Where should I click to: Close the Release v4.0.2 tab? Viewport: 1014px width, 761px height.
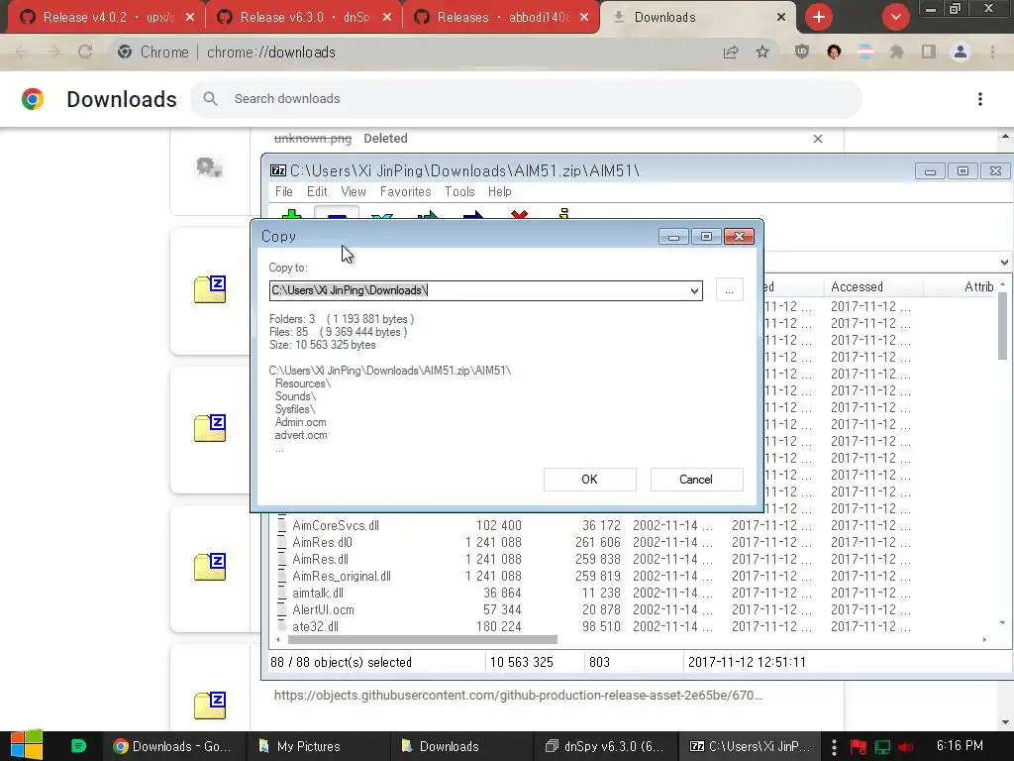(190, 18)
